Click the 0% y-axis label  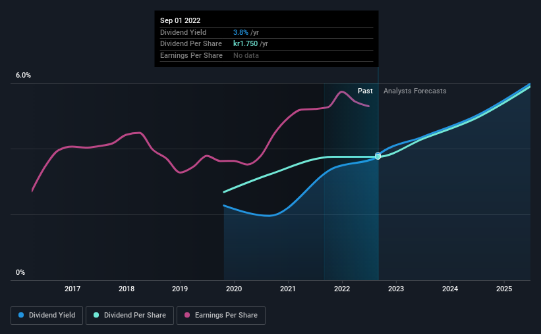pos(20,272)
